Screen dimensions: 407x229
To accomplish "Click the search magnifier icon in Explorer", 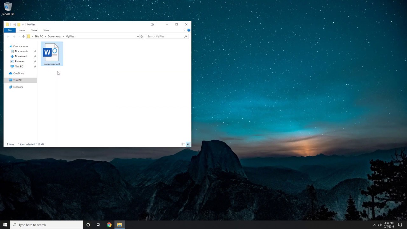I will coord(186,37).
